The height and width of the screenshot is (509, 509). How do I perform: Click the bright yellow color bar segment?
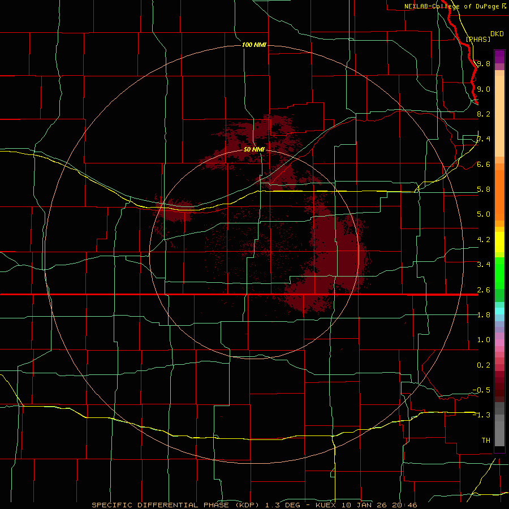coord(499,242)
